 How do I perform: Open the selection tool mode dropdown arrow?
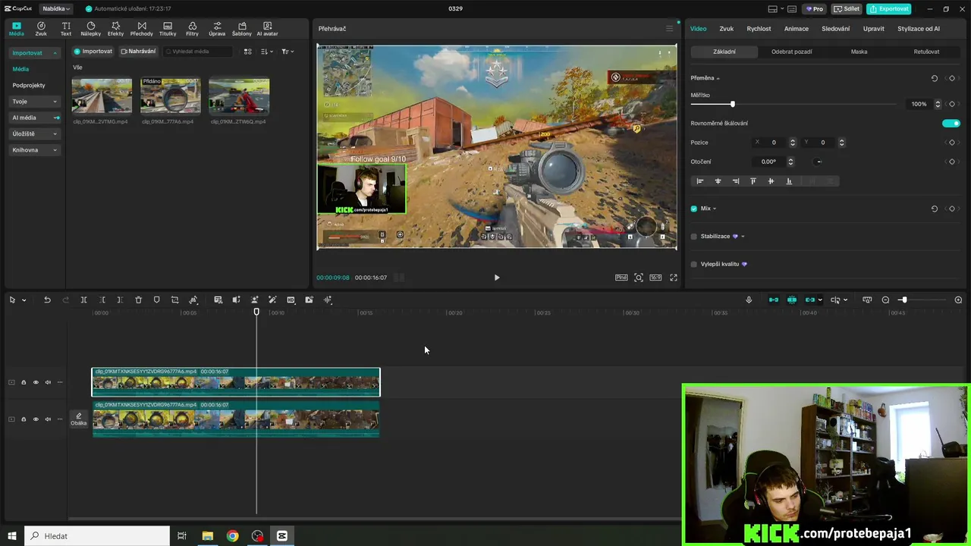tap(24, 300)
